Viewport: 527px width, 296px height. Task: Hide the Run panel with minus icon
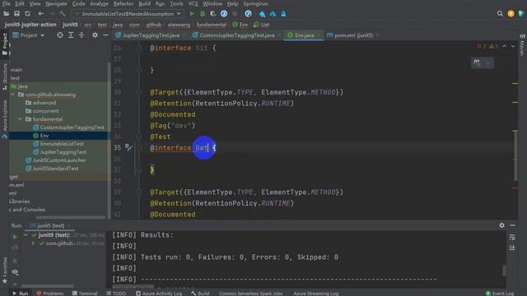512,225
